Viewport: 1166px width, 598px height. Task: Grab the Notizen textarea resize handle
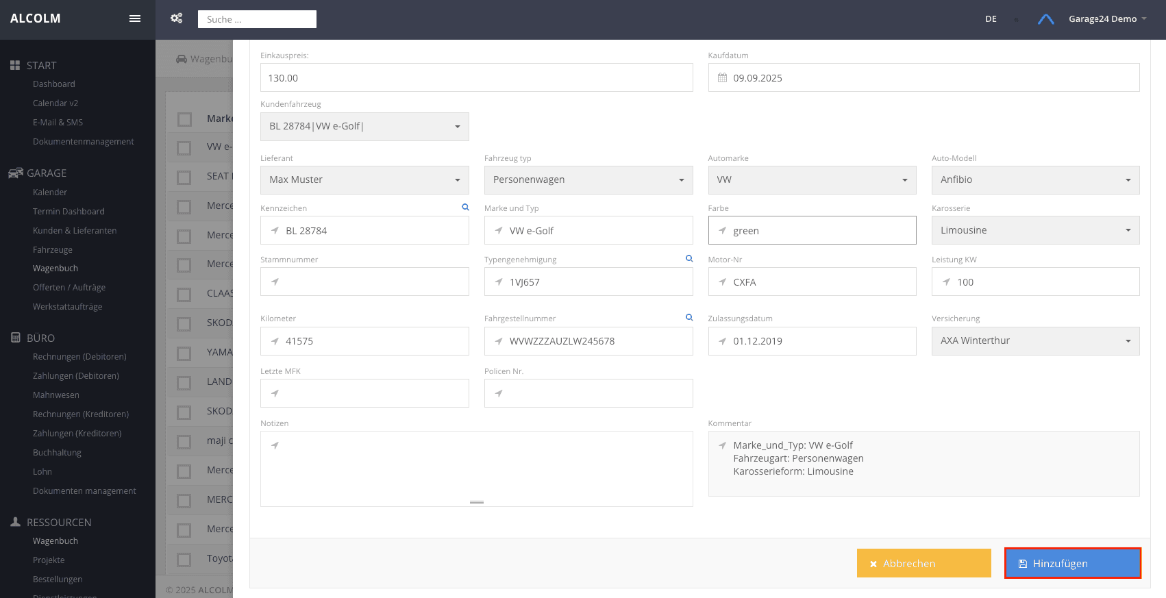click(x=477, y=502)
